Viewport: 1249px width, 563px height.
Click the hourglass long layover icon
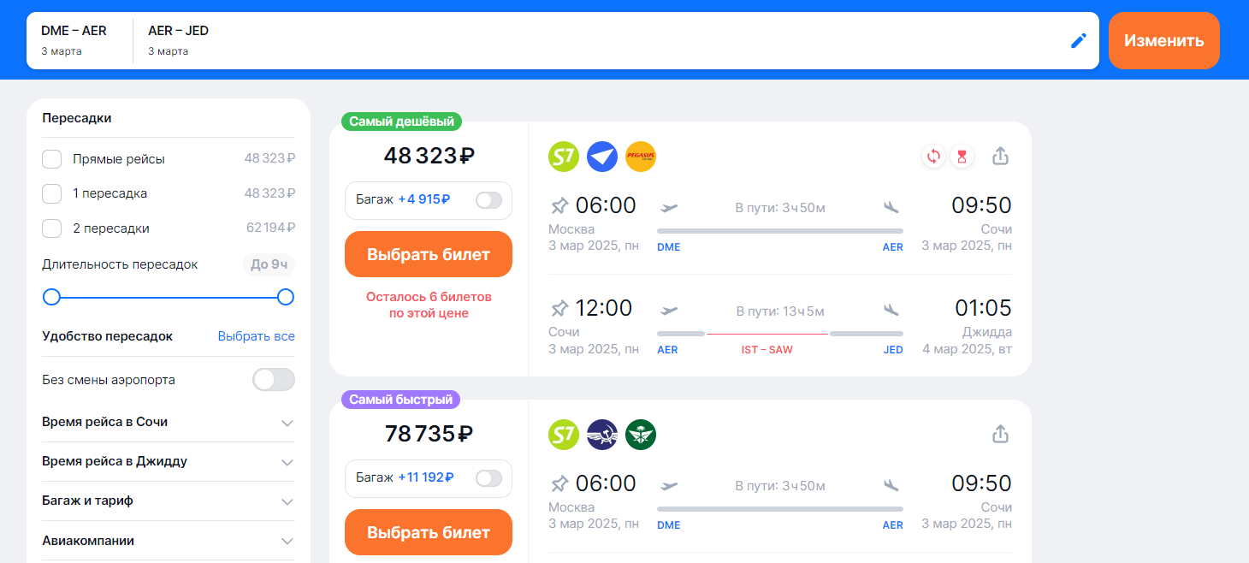point(962,157)
